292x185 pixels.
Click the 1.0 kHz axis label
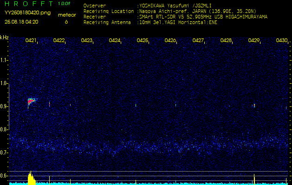3,84
